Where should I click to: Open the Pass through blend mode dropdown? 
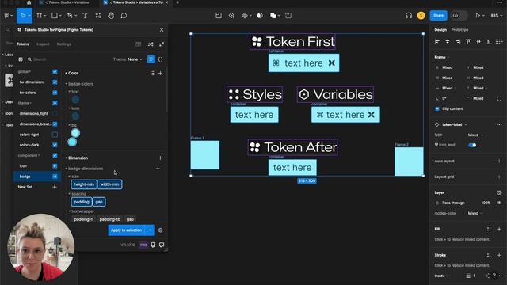pos(455,203)
